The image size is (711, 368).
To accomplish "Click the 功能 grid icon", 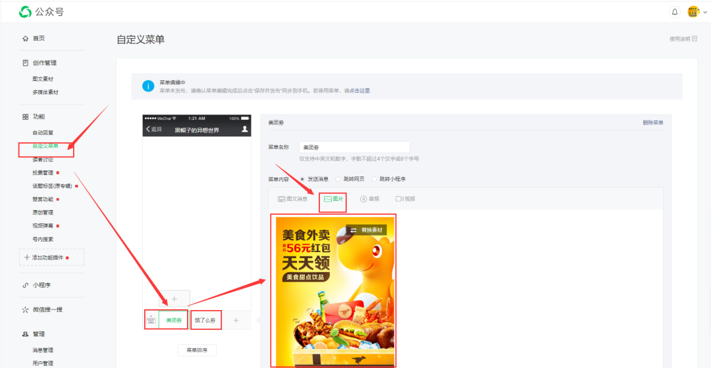I will tap(26, 117).
